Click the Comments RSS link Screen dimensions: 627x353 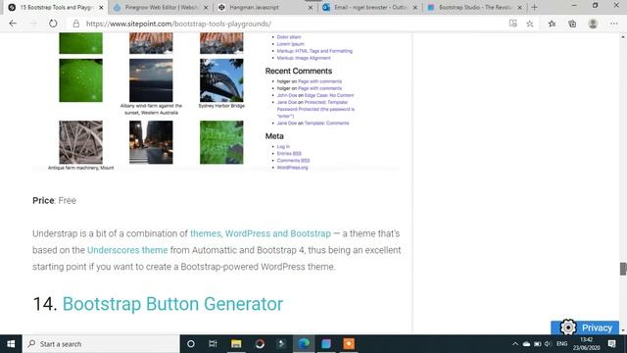[293, 161]
